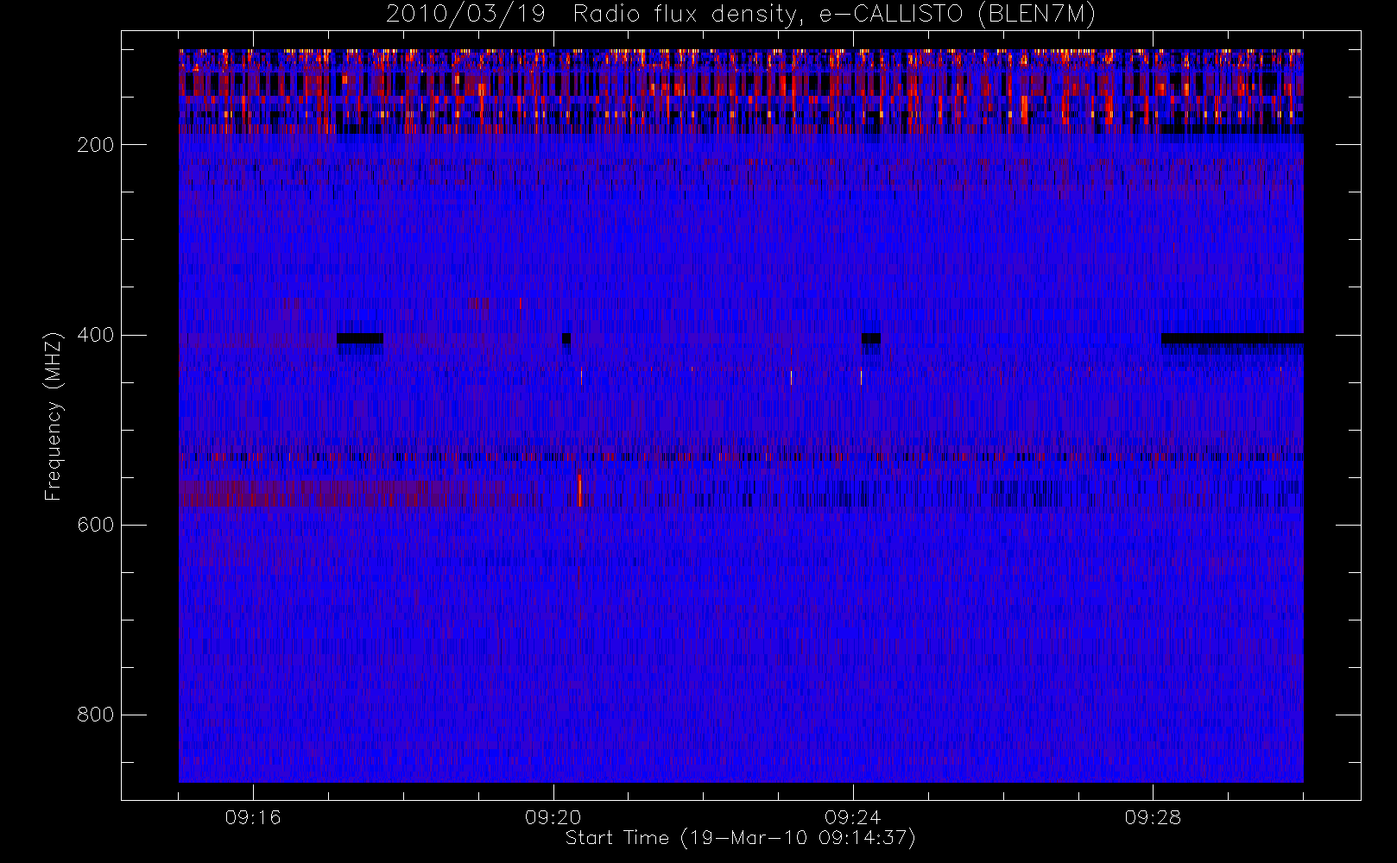The image size is (1397, 863).
Task: Click the 600 frequency axis label
Action: 95,525
